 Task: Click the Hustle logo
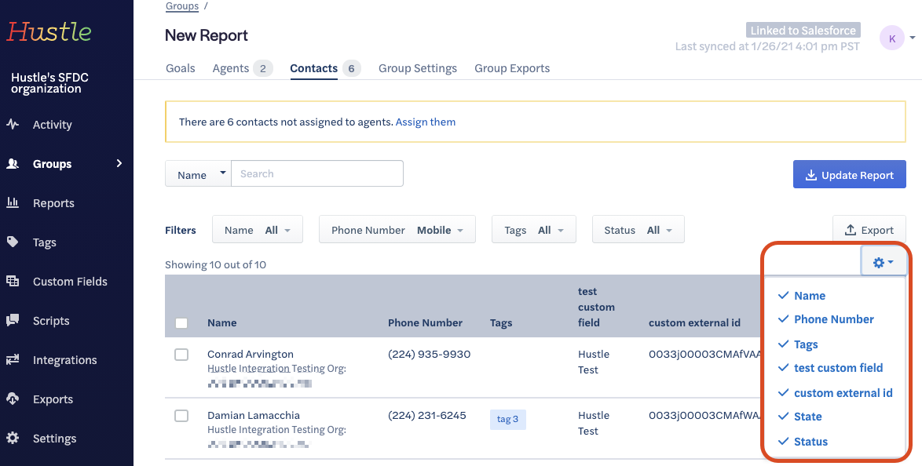(x=49, y=31)
